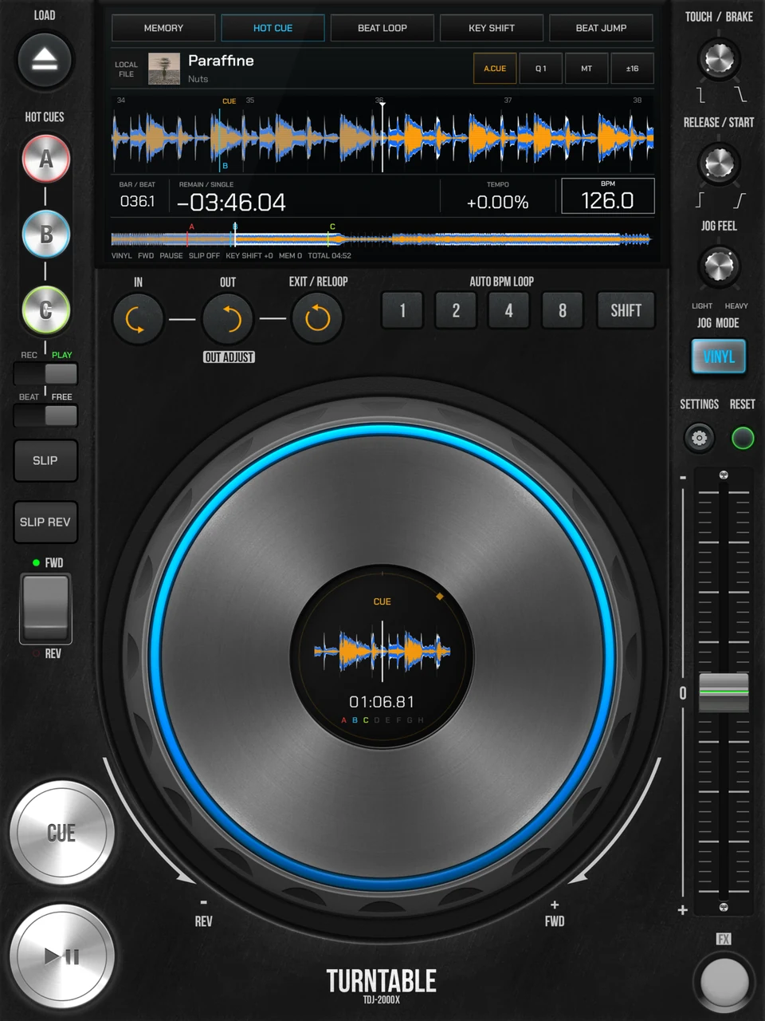Tap the remaining time -03:46.04 readout
This screenshot has height=1021, width=765.
(x=231, y=203)
